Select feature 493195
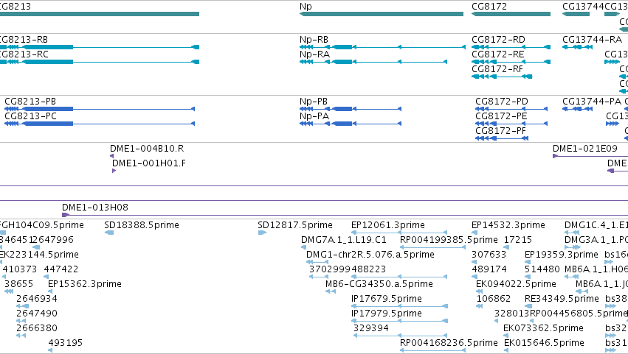The image size is (628, 354). point(50,350)
